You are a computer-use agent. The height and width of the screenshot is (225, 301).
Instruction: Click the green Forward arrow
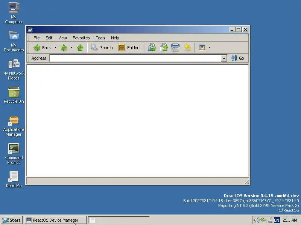pyautogui.click(x=64, y=48)
